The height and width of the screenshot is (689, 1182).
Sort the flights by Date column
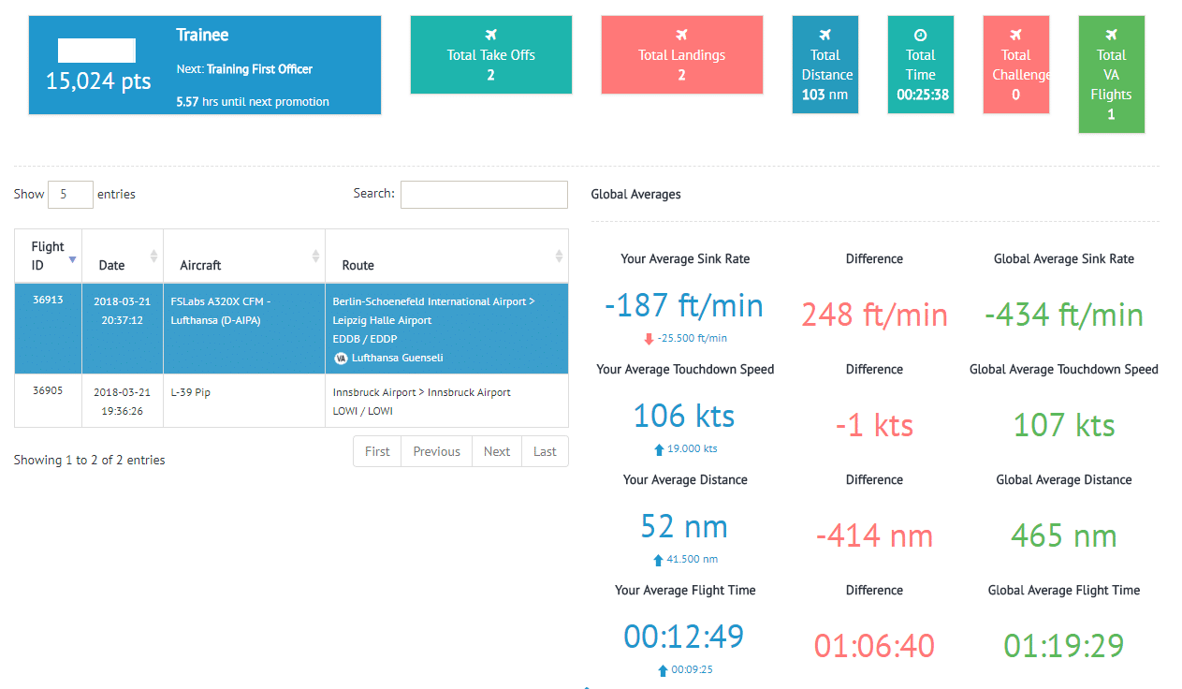pos(122,256)
